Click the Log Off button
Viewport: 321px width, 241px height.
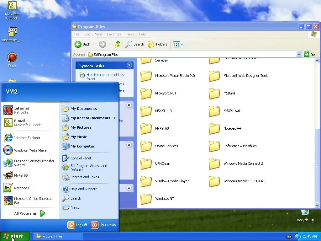[77, 225]
